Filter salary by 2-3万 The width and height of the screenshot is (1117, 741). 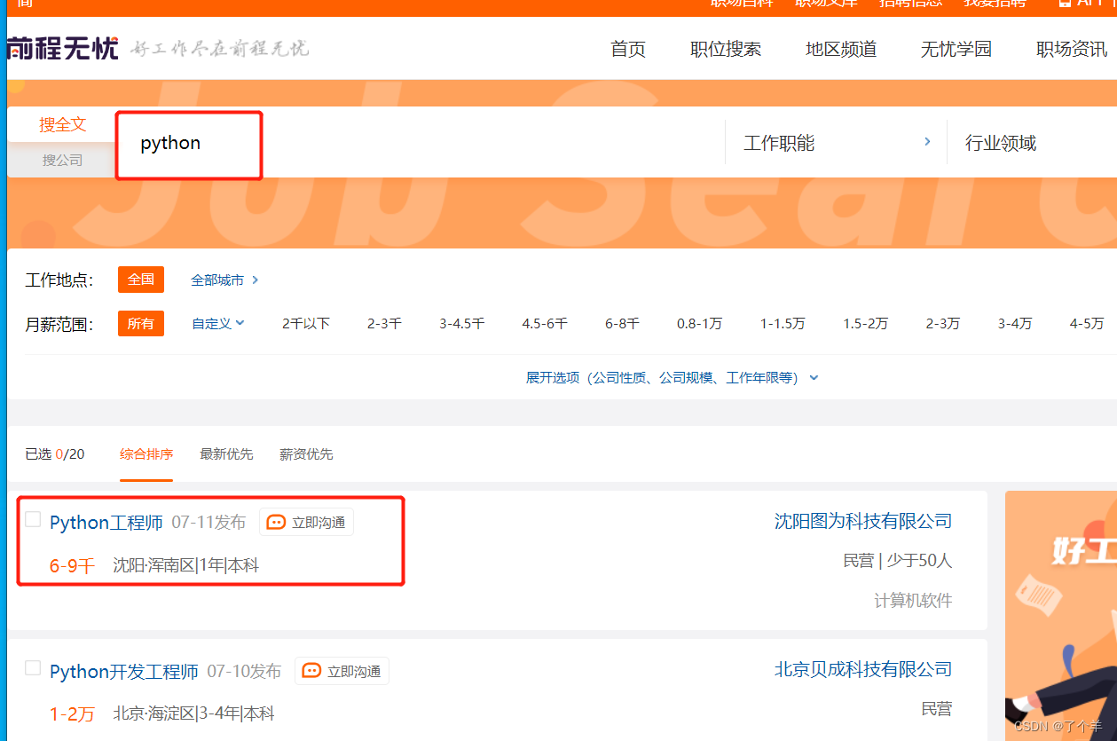point(943,324)
